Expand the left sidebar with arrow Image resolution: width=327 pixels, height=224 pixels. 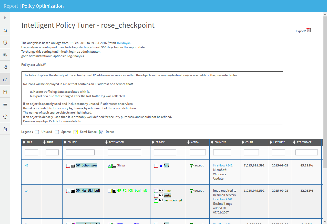click(x=5, y=18)
